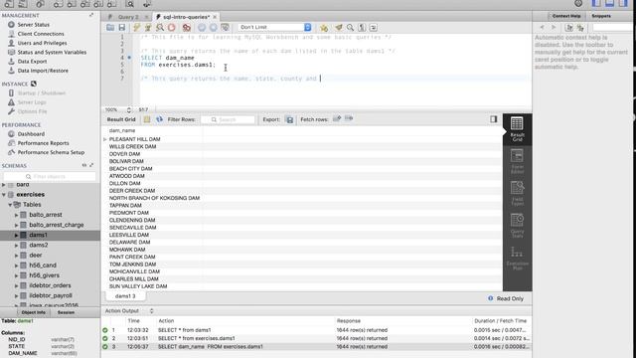Save the query as a snippet with the star icon
The width and height of the screenshot is (636, 358).
(324, 27)
